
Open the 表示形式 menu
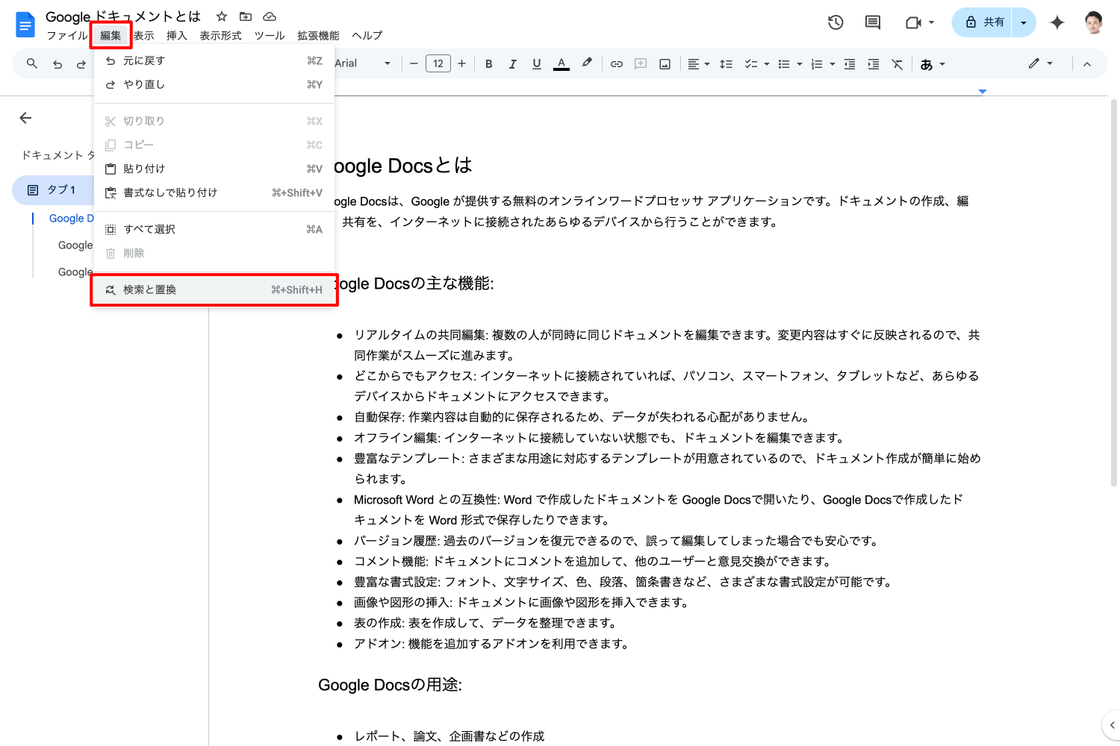tap(220, 35)
